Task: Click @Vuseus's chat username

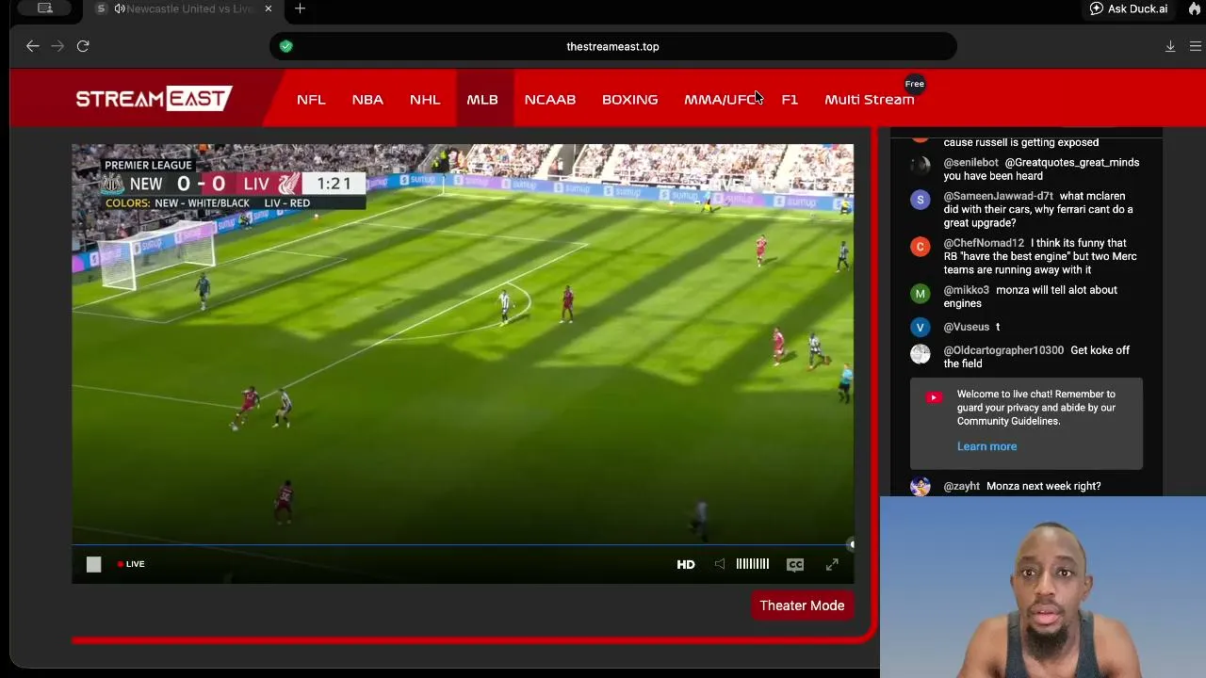Action: [967, 327]
